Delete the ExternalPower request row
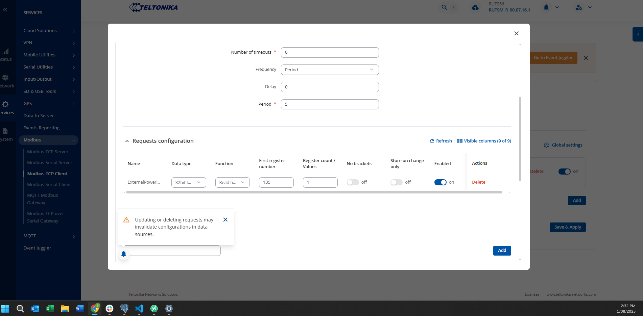This screenshot has width=643, height=316. click(x=478, y=182)
